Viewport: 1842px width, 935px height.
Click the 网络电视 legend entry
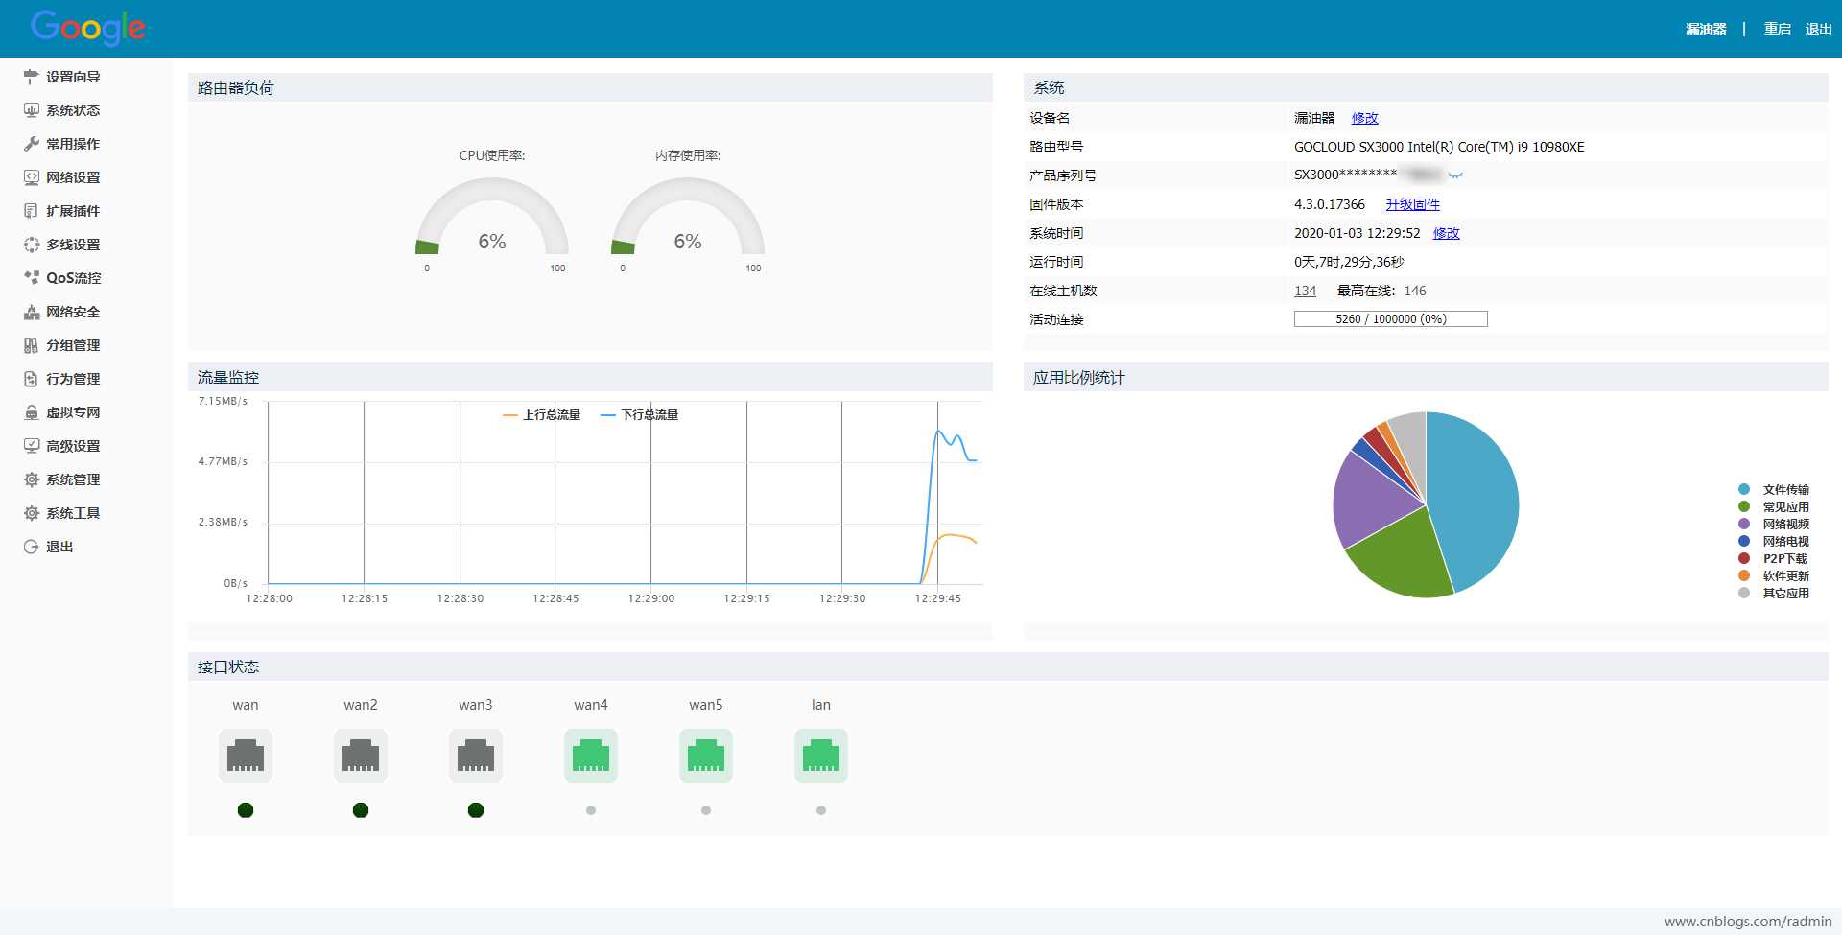[x=1774, y=541]
